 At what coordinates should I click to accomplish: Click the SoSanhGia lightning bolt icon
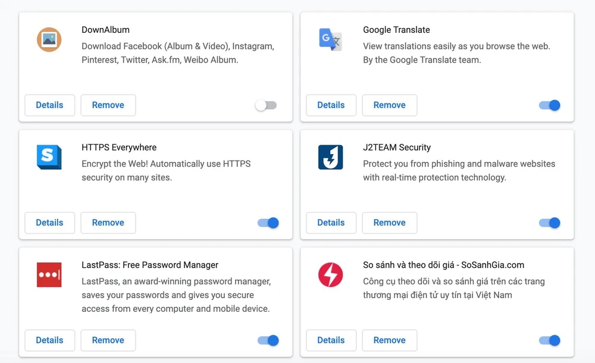pos(330,275)
